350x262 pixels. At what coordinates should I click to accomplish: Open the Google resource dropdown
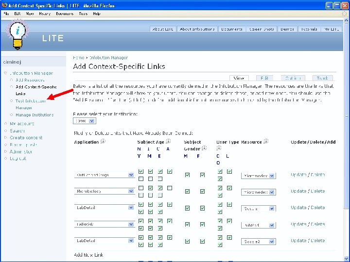pos(259,209)
